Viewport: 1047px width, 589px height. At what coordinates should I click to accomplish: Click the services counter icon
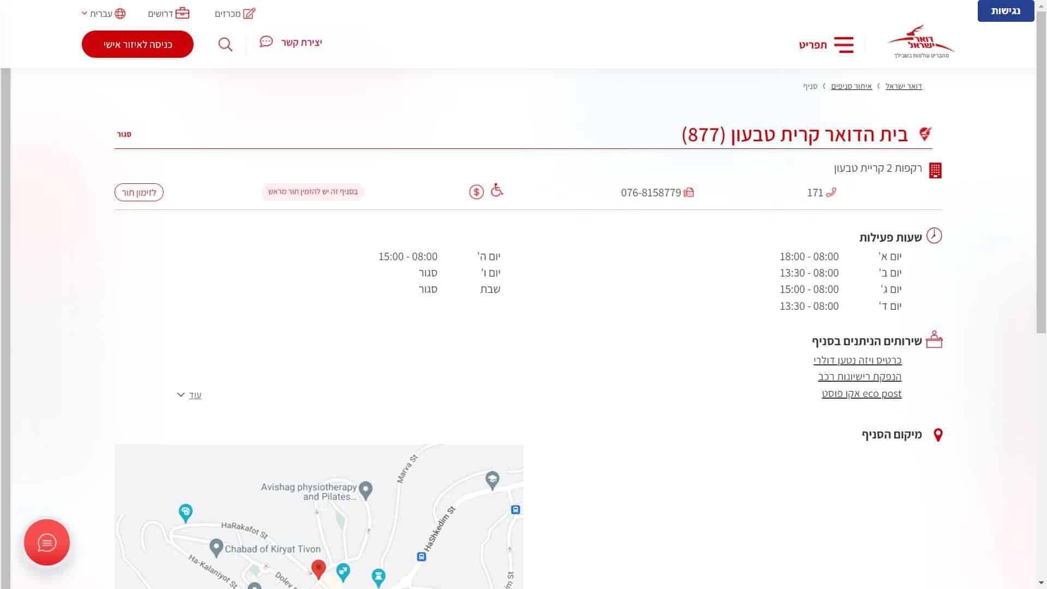coord(934,340)
